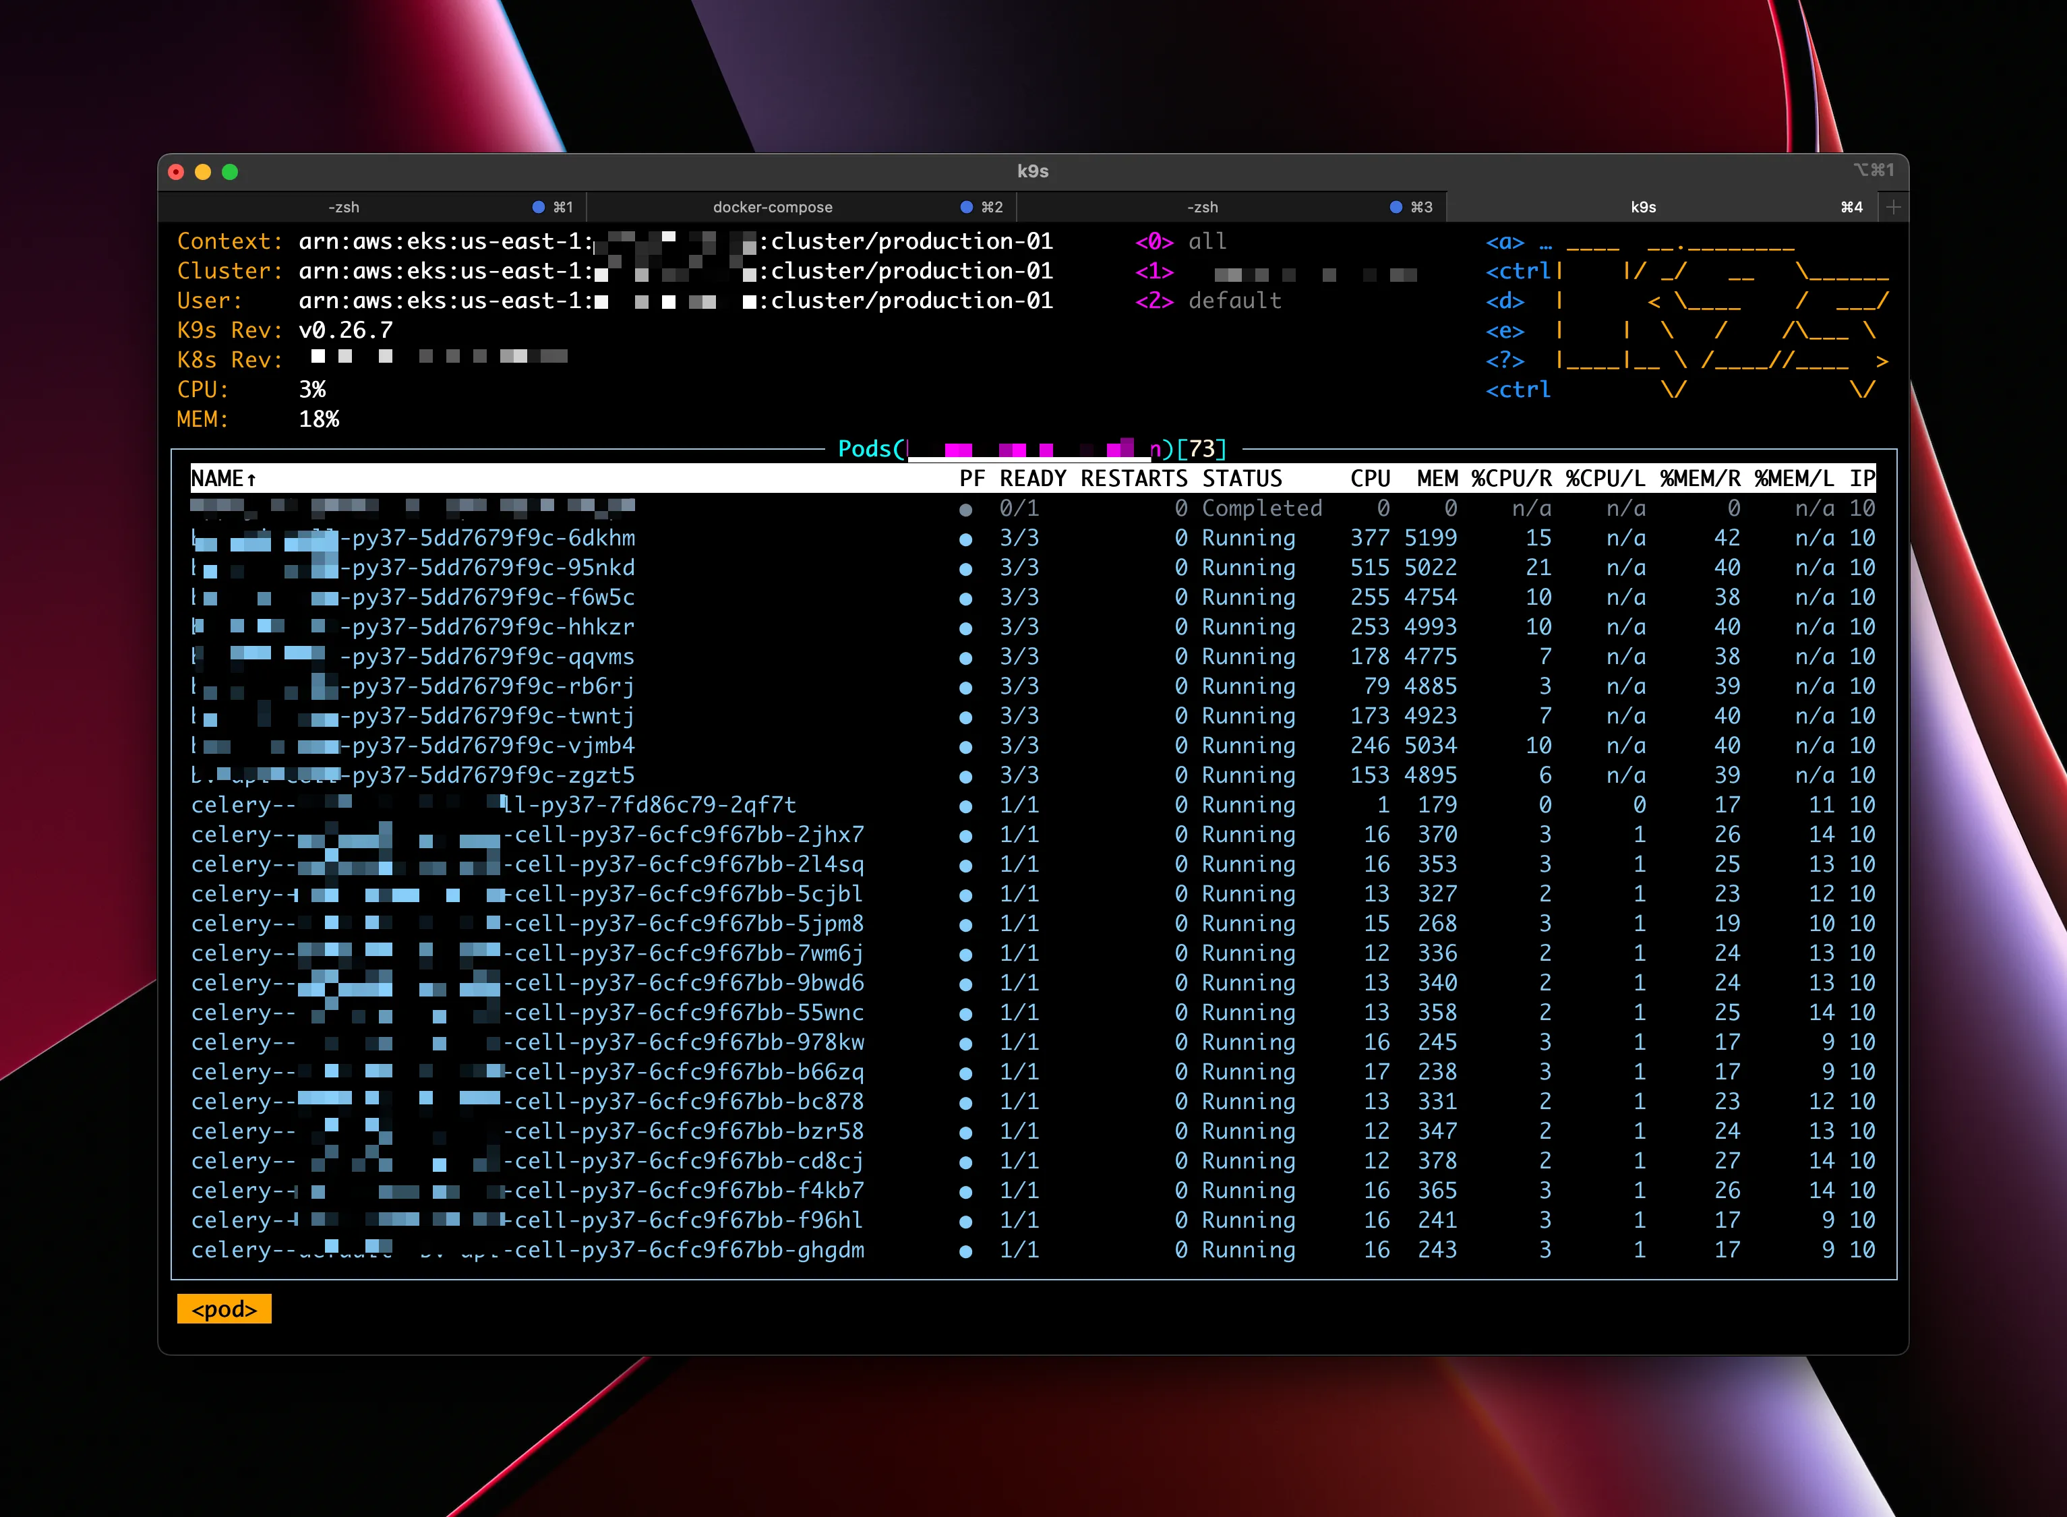Select celery pod row ending in bc878
This screenshot has height=1517, width=2067.
[x=1033, y=1101]
